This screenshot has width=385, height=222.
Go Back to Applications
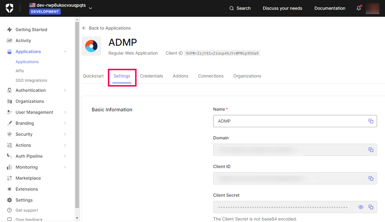coord(106,28)
